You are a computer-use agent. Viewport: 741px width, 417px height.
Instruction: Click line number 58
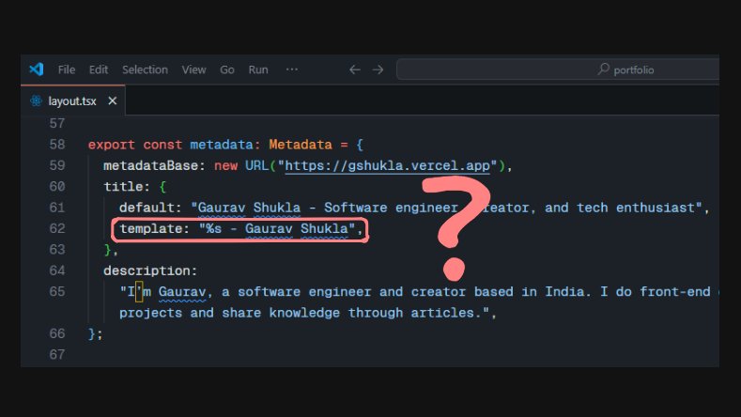tap(57, 145)
